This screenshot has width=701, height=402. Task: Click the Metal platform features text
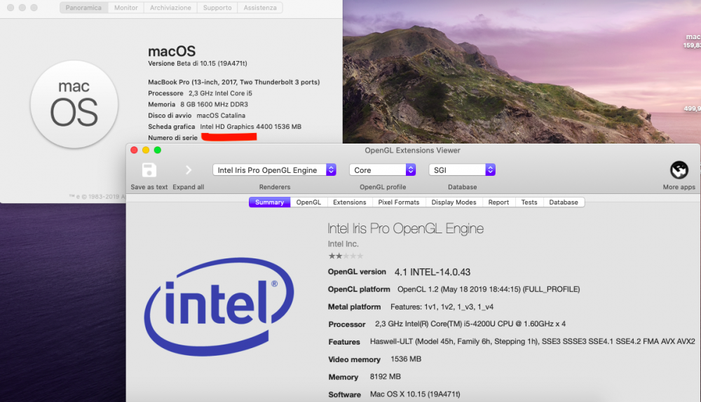(442, 307)
